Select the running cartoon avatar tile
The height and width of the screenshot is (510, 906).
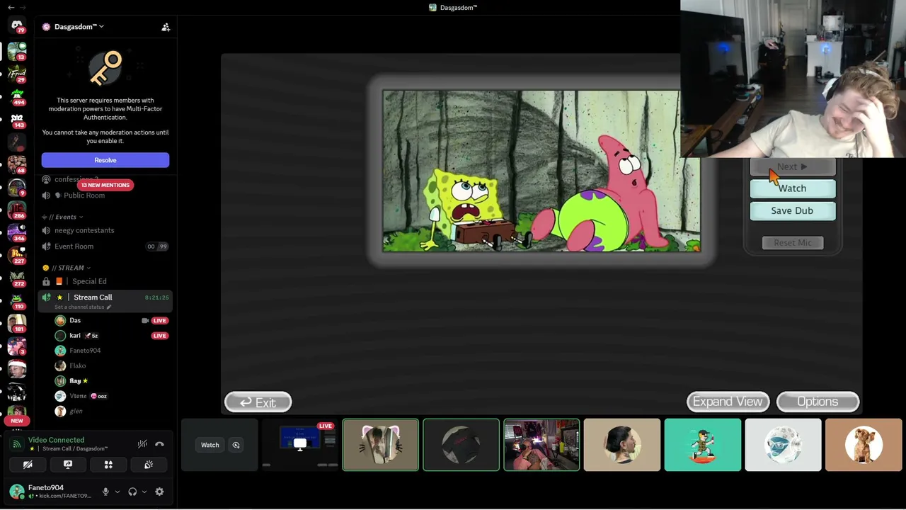[703, 445]
